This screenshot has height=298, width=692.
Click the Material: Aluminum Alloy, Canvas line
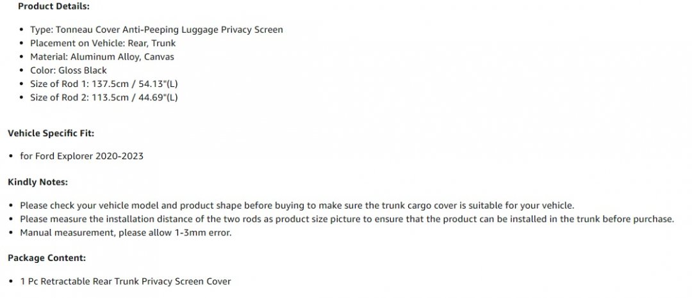click(102, 57)
